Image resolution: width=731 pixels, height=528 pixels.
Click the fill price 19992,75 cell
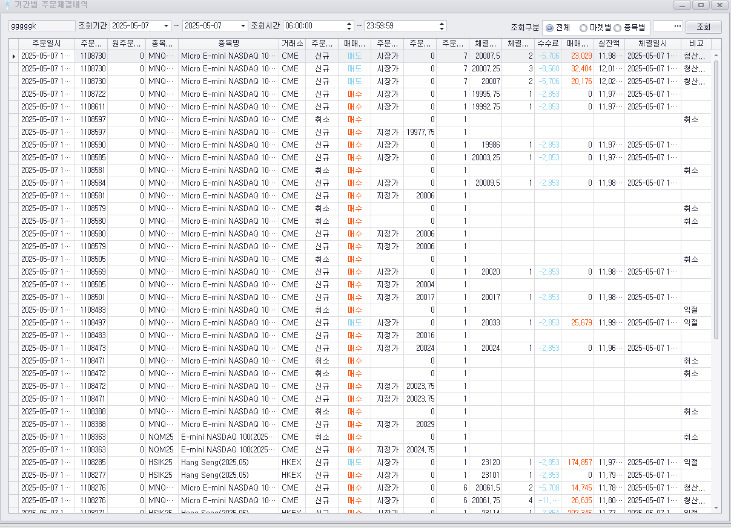(x=485, y=107)
